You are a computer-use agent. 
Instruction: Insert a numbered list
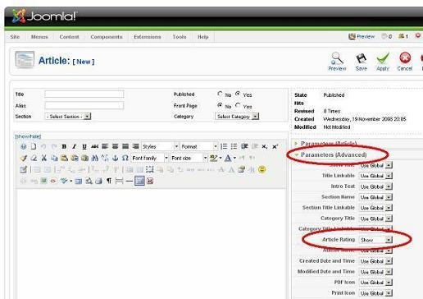tap(224, 146)
